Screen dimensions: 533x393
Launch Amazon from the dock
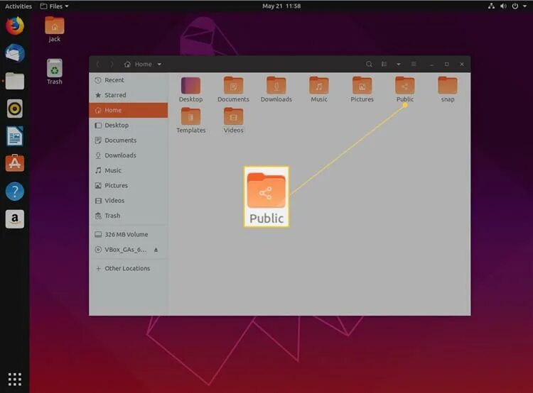pos(15,219)
